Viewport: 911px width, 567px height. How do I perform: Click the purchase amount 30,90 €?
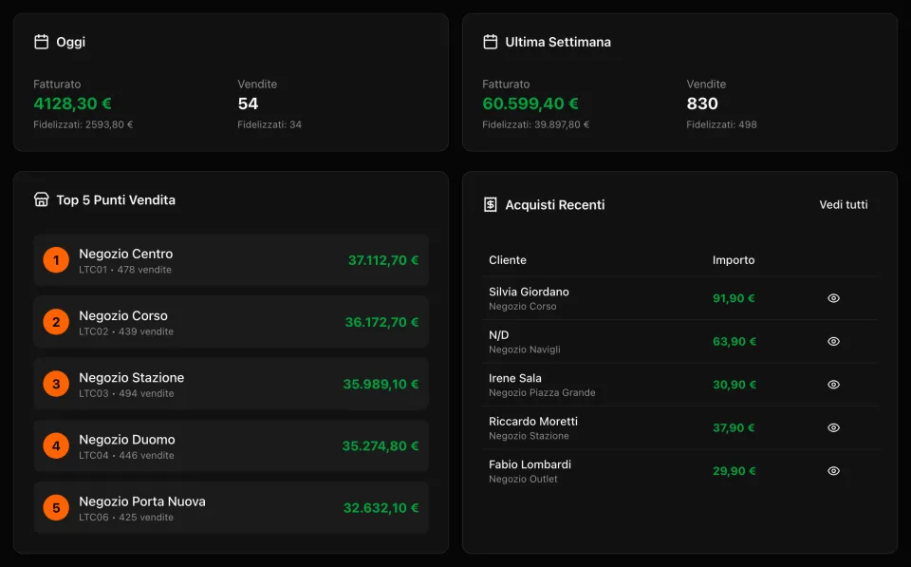click(x=734, y=385)
